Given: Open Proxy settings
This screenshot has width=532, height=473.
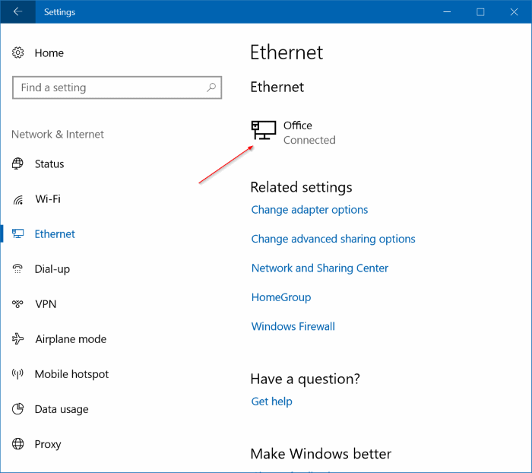Looking at the screenshot, I should pyautogui.click(x=48, y=444).
